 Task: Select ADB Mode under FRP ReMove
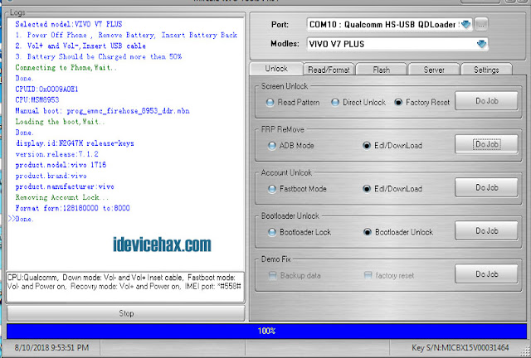point(291,146)
